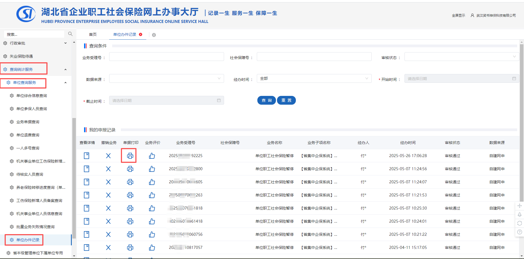524x259 pixels.
Task: Open the 经办时间 dropdown showing 全部
Action: click(x=314, y=78)
